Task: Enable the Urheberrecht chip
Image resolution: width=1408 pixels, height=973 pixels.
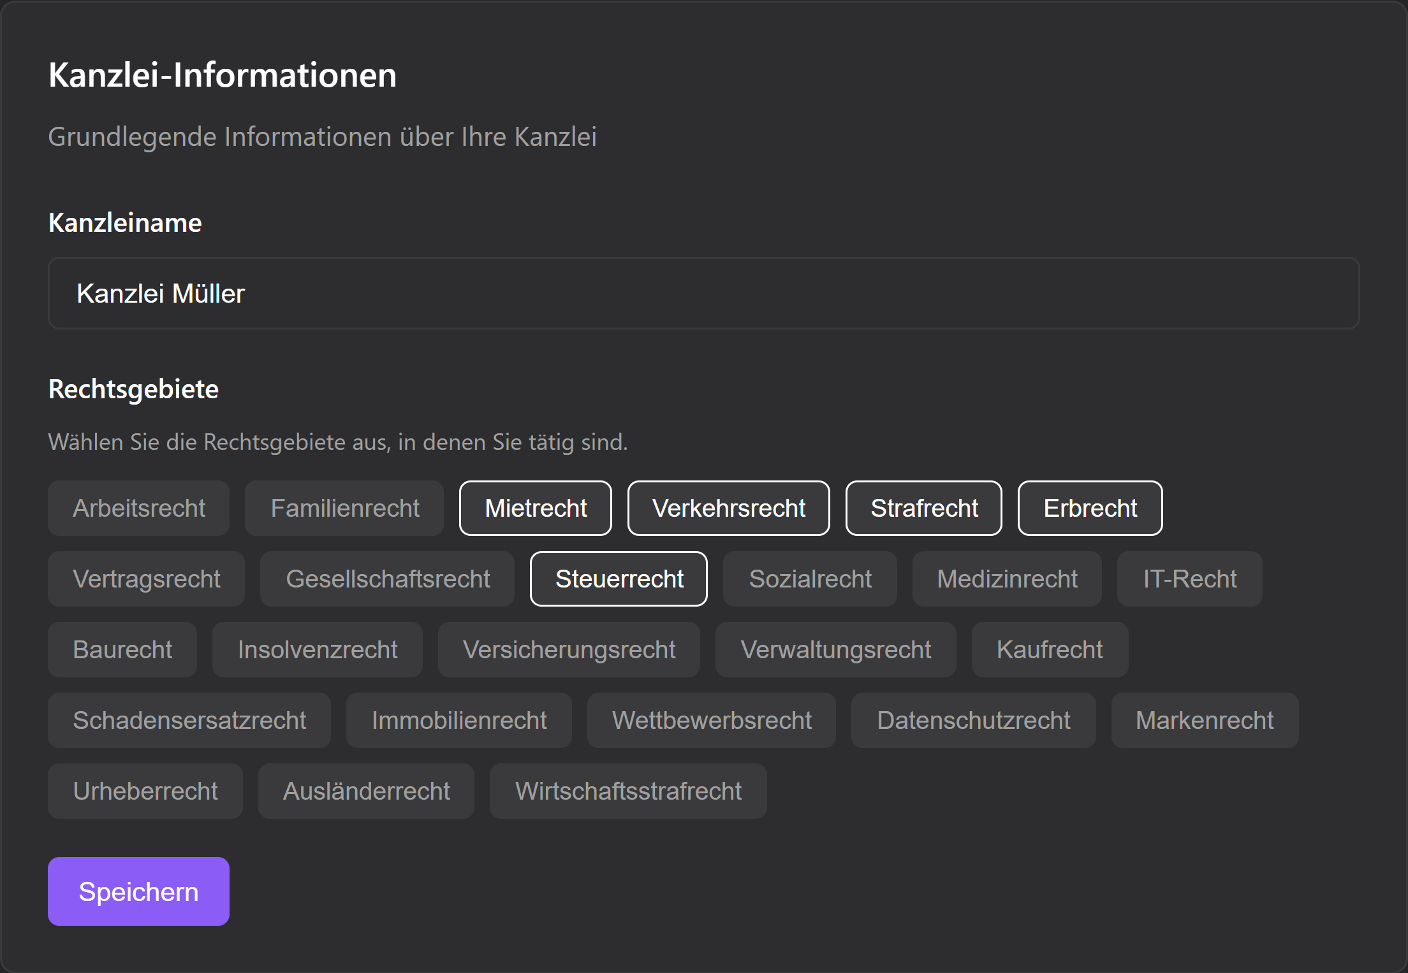Action: point(145,791)
